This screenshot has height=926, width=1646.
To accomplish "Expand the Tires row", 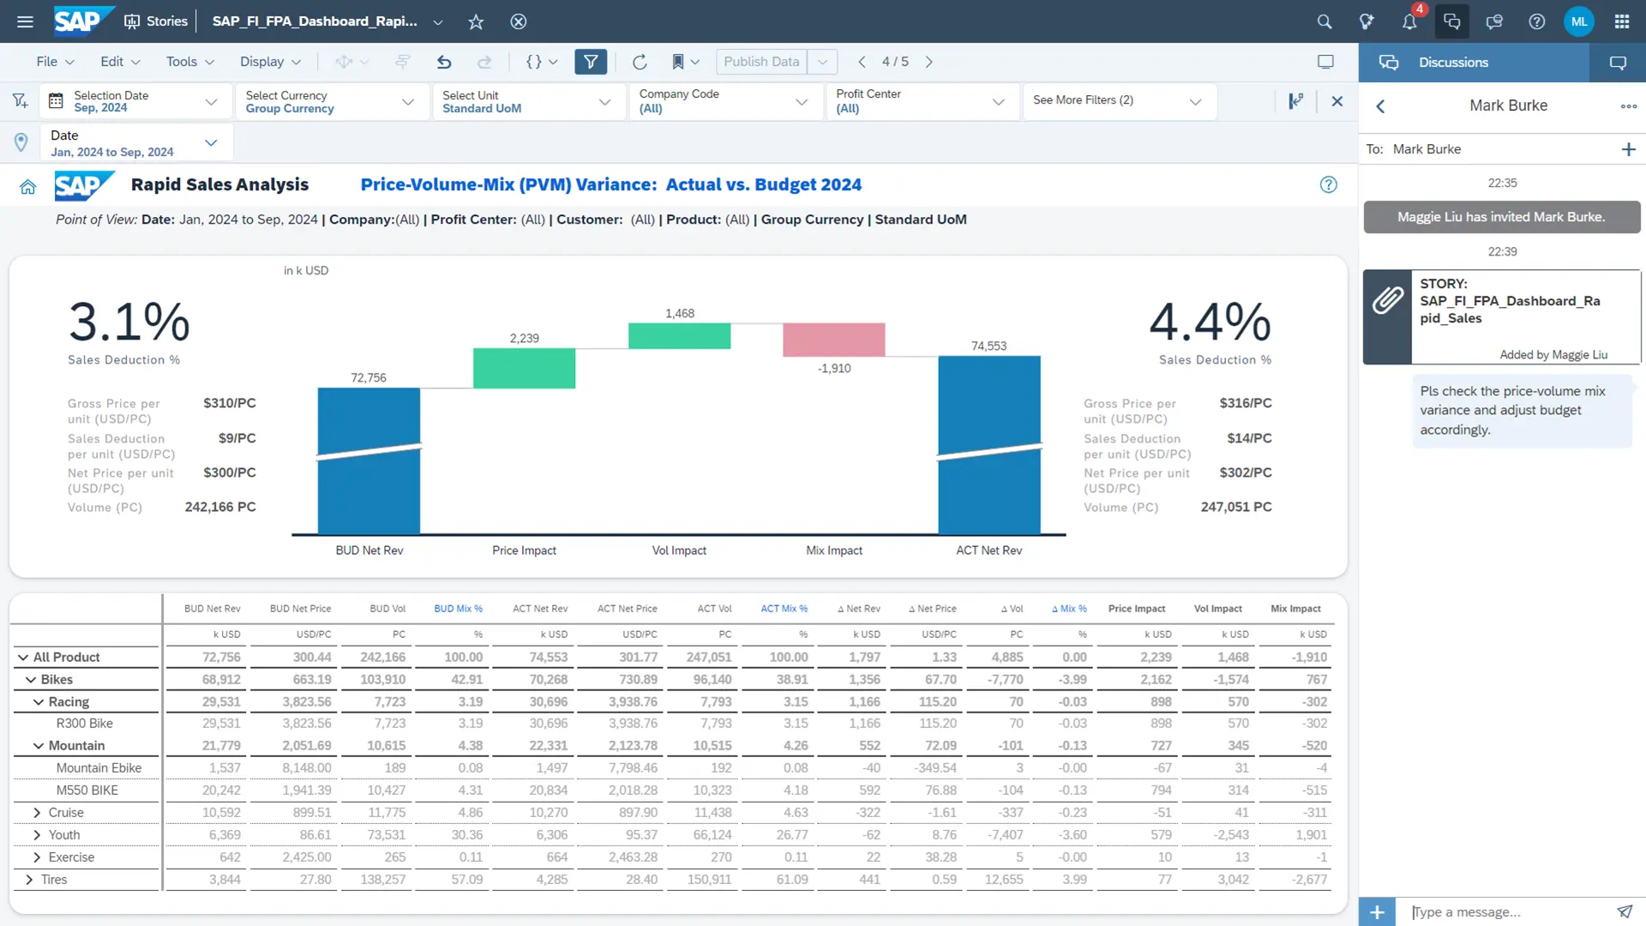I will [x=29, y=880].
